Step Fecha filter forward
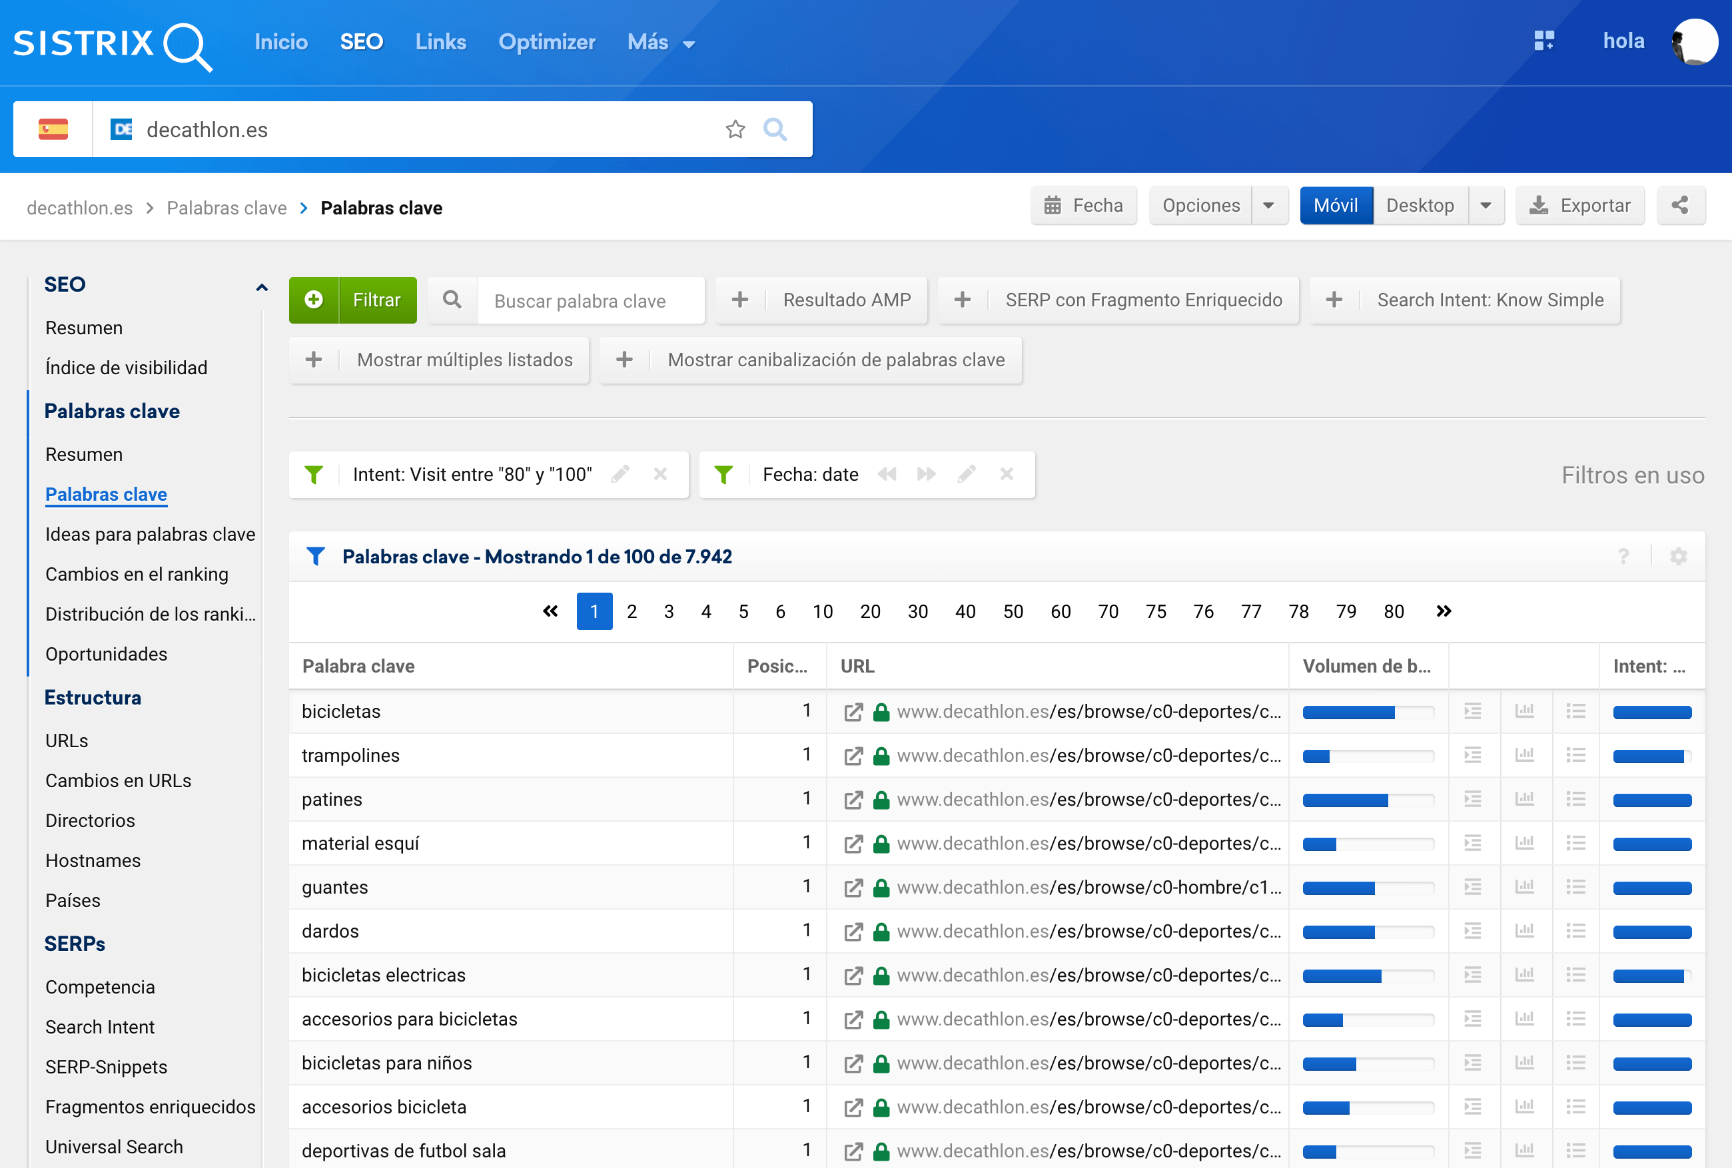The width and height of the screenshot is (1732, 1168). click(926, 475)
